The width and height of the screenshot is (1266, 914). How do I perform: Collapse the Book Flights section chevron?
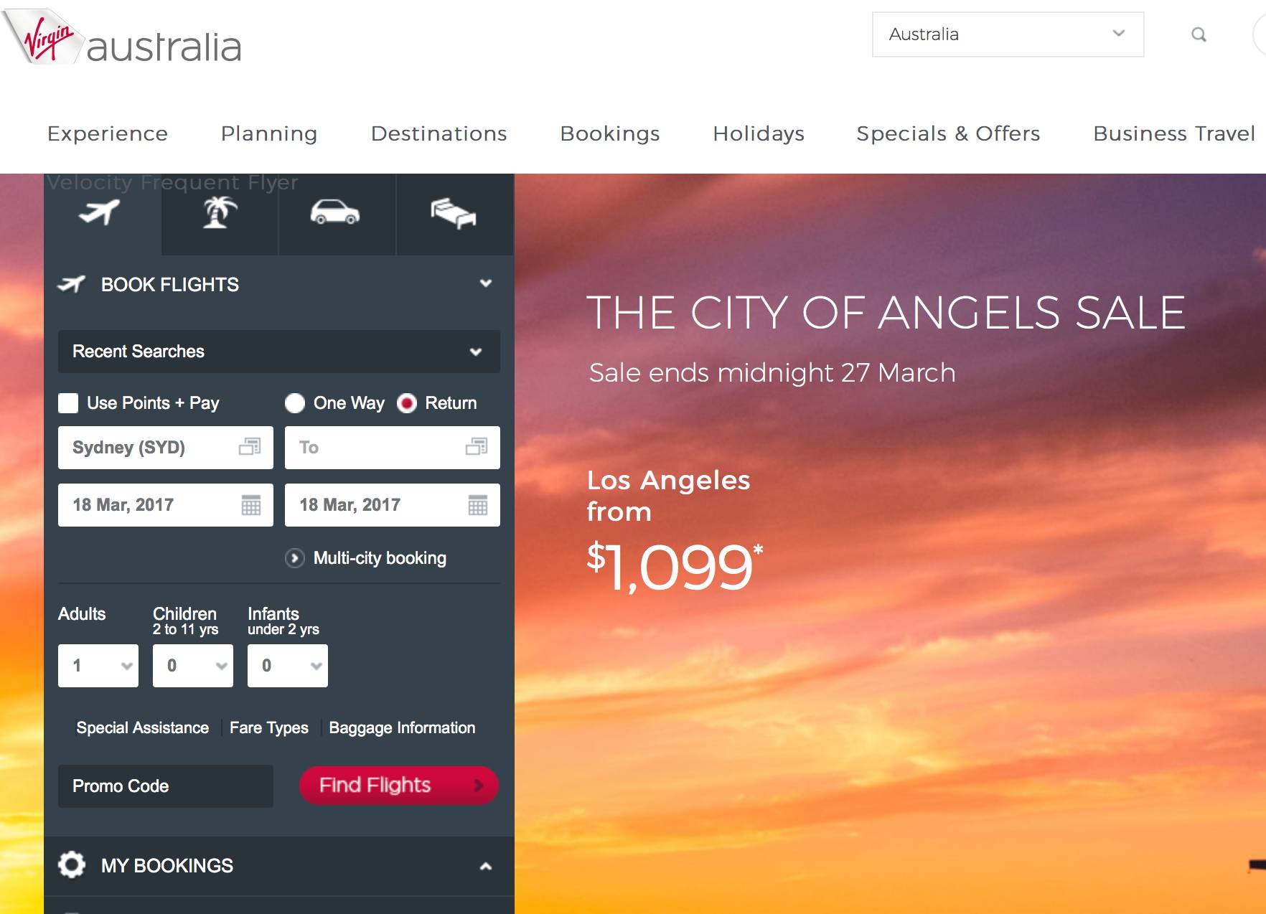pos(486,283)
